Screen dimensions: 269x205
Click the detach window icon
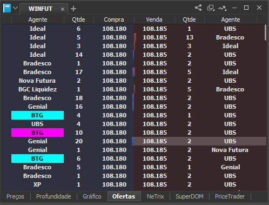tap(211, 8)
